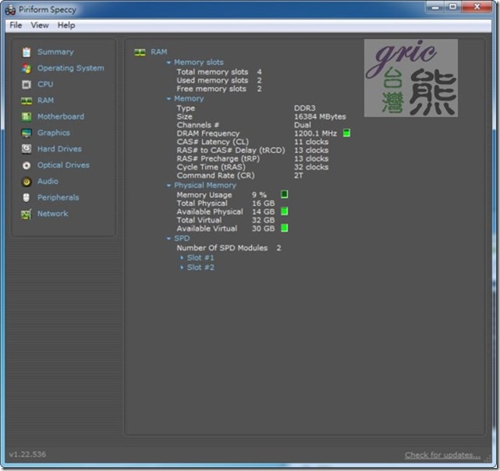Open the Graphics monitor icon

coord(27,133)
